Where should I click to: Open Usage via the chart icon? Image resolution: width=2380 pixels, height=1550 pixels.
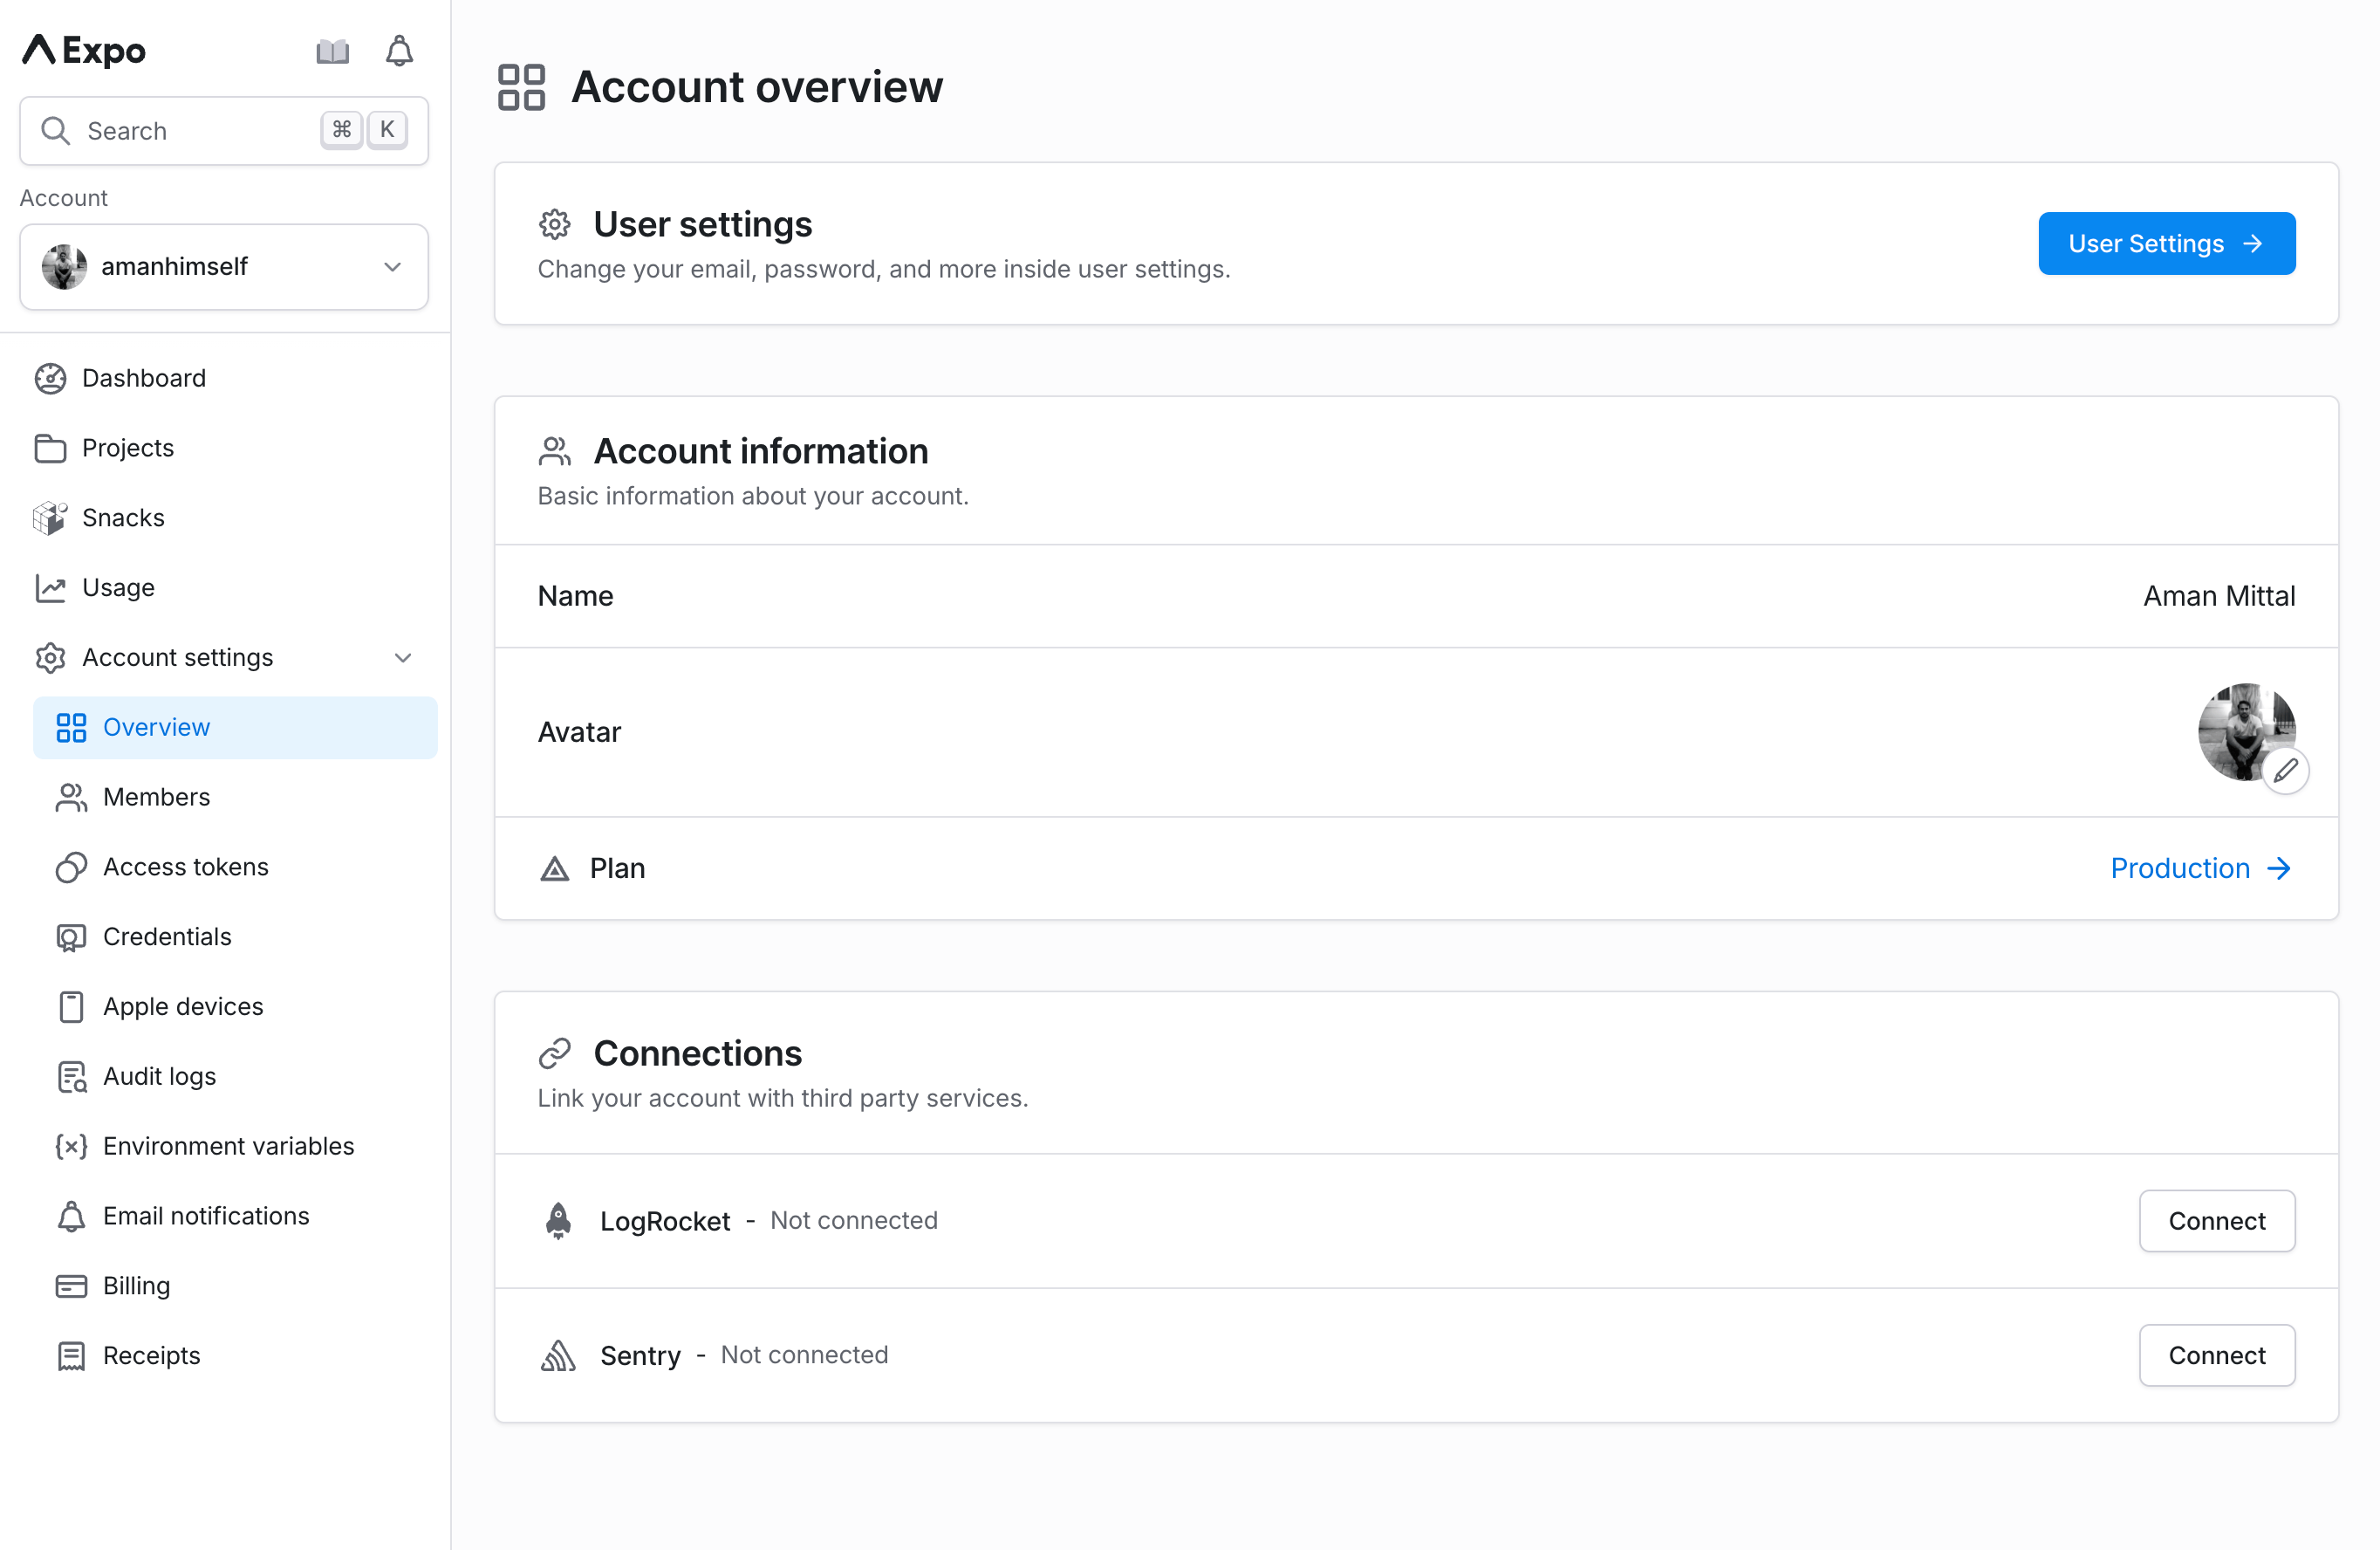pos(51,587)
